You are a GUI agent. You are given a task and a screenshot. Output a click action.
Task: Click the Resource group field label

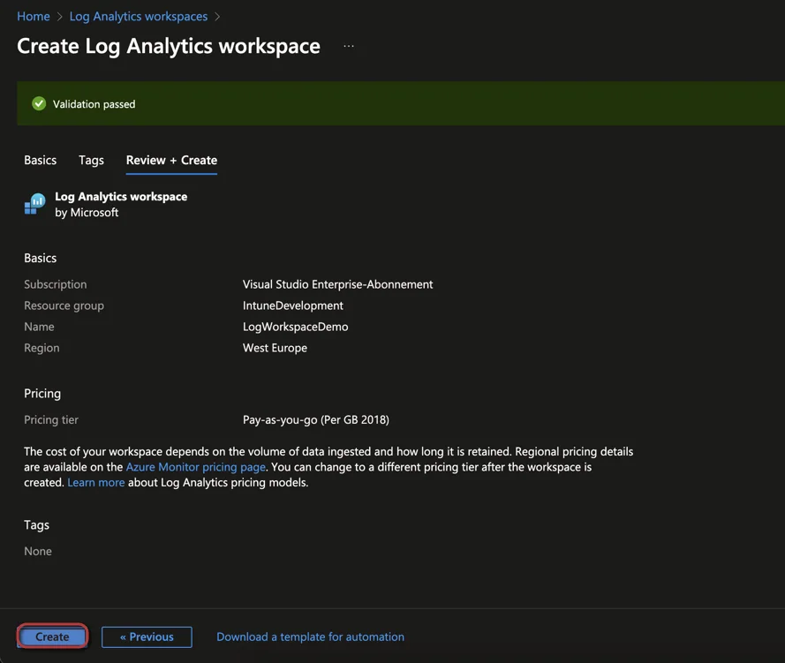[64, 305]
